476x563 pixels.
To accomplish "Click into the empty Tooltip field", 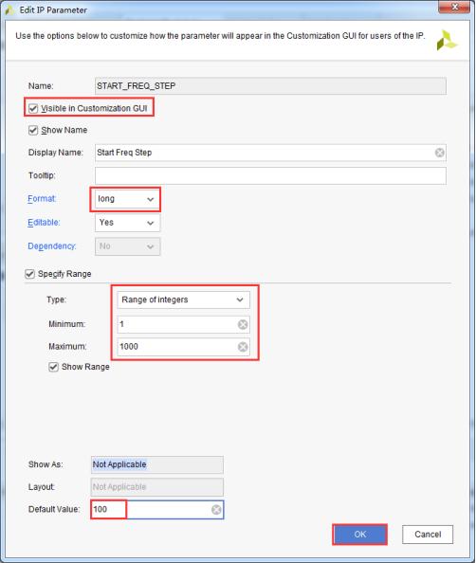I will coord(270,175).
